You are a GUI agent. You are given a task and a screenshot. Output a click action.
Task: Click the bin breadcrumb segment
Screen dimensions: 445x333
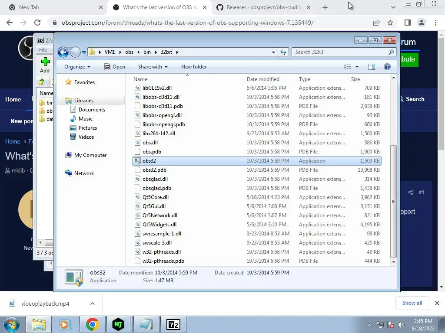click(147, 52)
